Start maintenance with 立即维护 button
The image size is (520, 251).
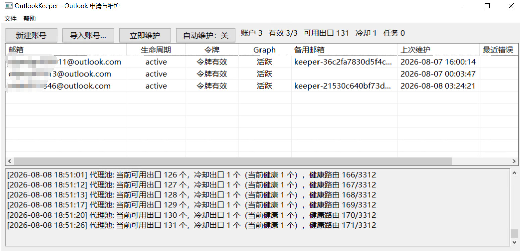coord(145,35)
